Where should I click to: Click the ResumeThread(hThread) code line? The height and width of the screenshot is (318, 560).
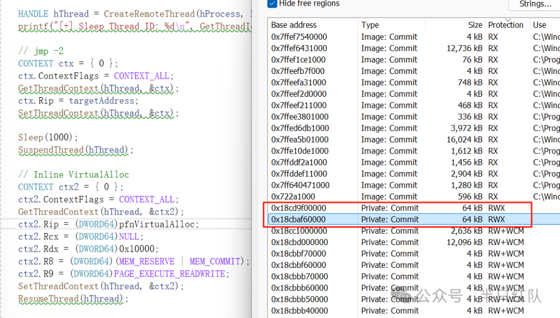(73, 299)
